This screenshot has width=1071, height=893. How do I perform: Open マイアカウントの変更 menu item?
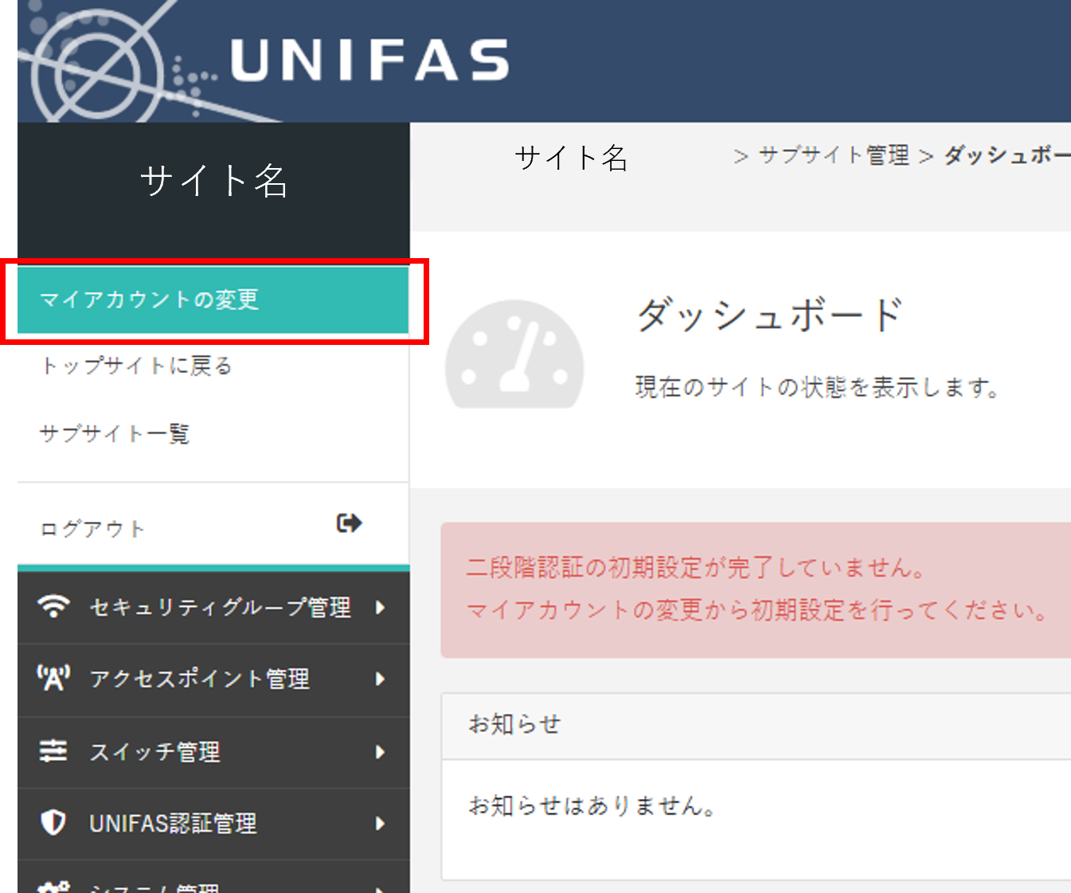(213, 300)
